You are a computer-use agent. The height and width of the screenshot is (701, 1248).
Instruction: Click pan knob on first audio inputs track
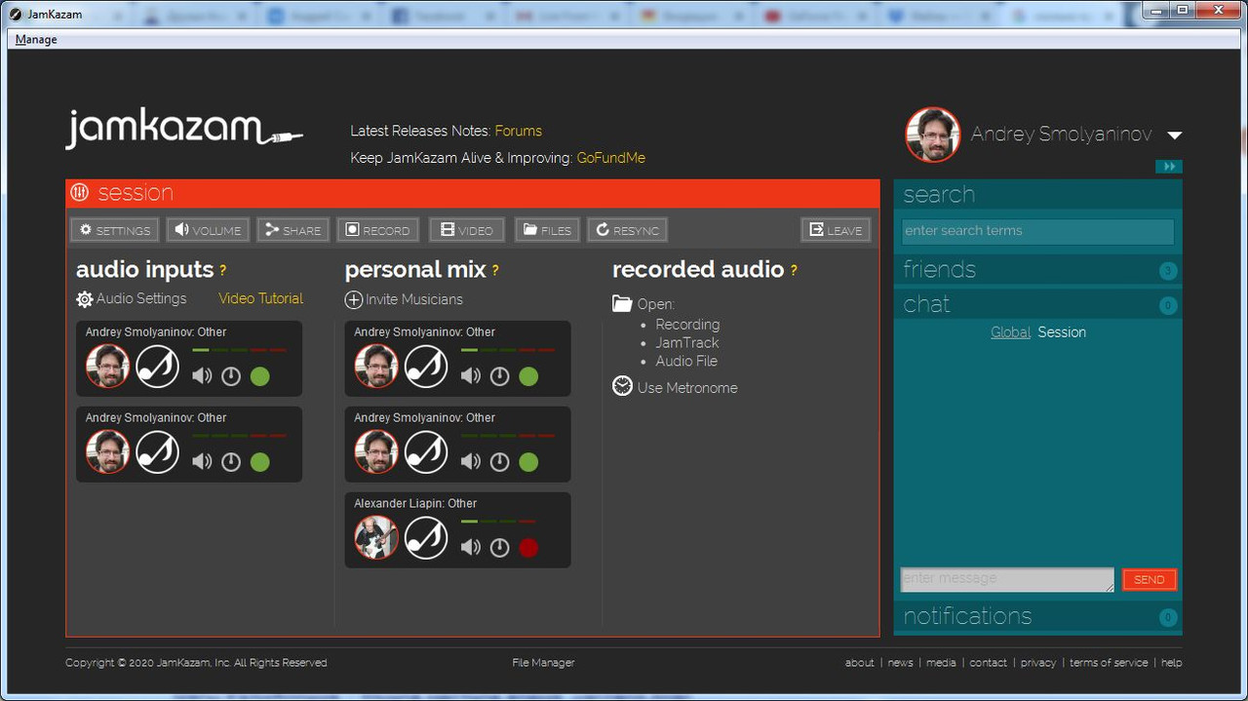(x=231, y=376)
